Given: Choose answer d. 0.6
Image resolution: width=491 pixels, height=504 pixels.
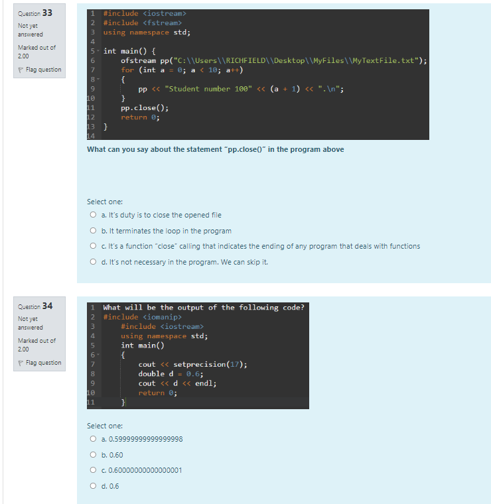Looking at the screenshot, I should tap(93, 485).
